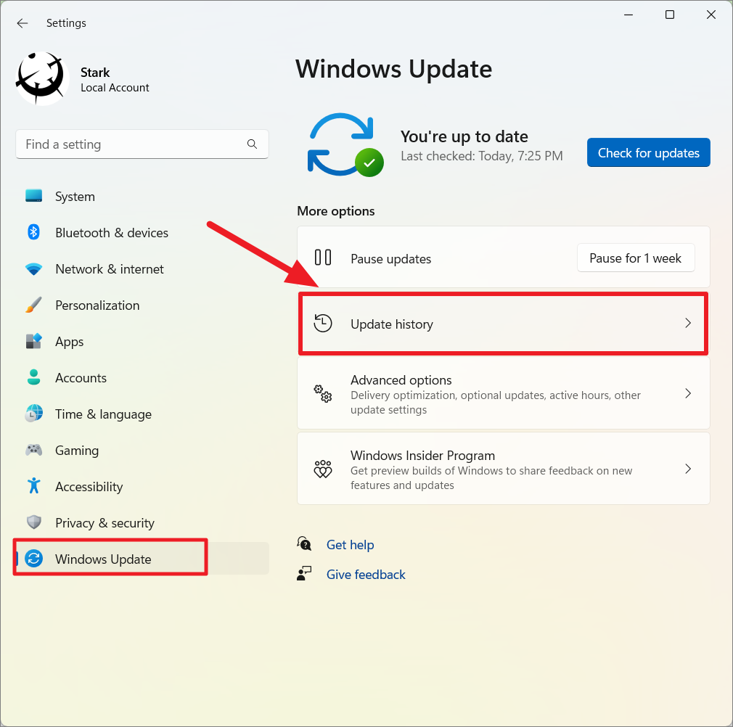Click the Personalization paintbrush icon
Image resolution: width=733 pixels, height=727 pixels.
33,305
